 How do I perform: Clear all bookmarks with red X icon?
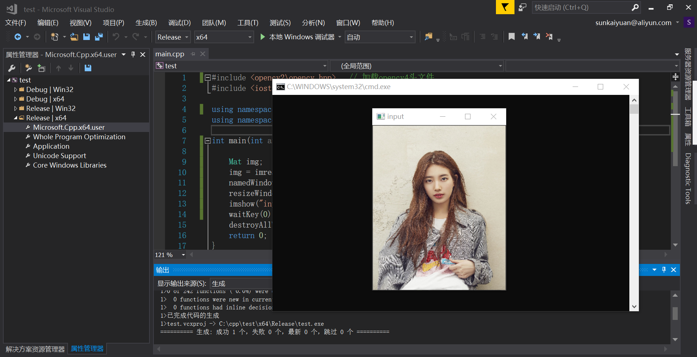(x=549, y=36)
